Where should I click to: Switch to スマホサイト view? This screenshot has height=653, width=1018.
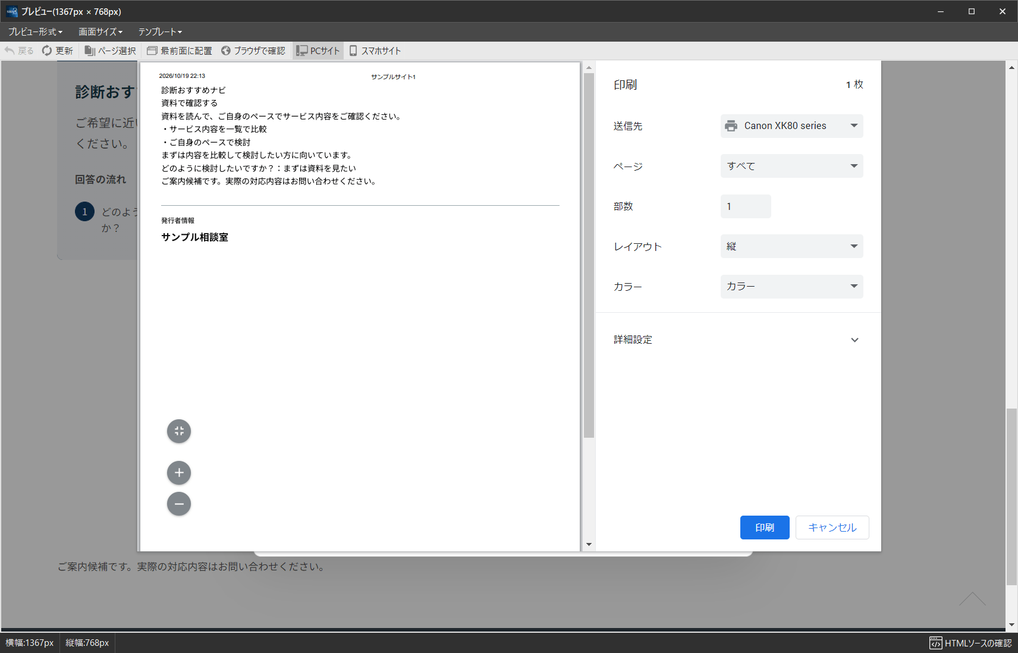[375, 51]
